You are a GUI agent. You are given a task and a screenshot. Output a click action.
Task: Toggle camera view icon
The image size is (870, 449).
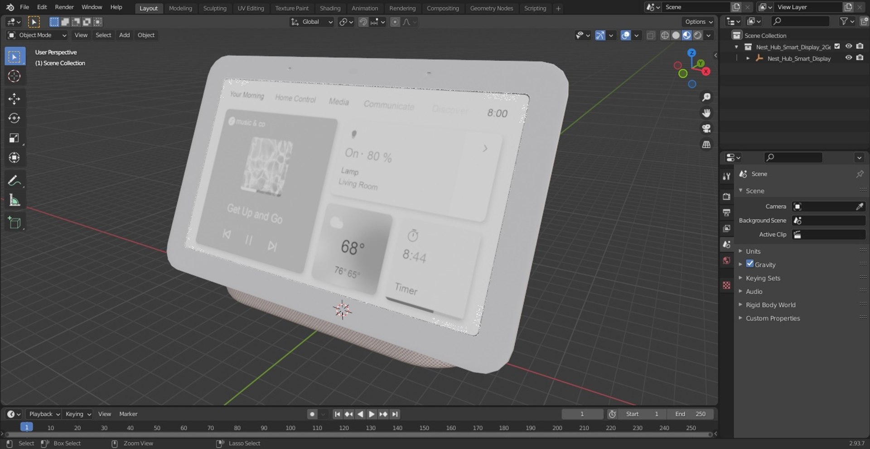706,129
